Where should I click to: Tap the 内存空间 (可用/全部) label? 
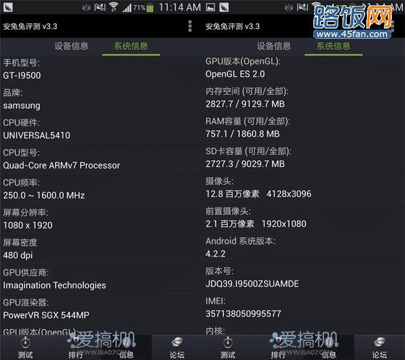pos(247,92)
